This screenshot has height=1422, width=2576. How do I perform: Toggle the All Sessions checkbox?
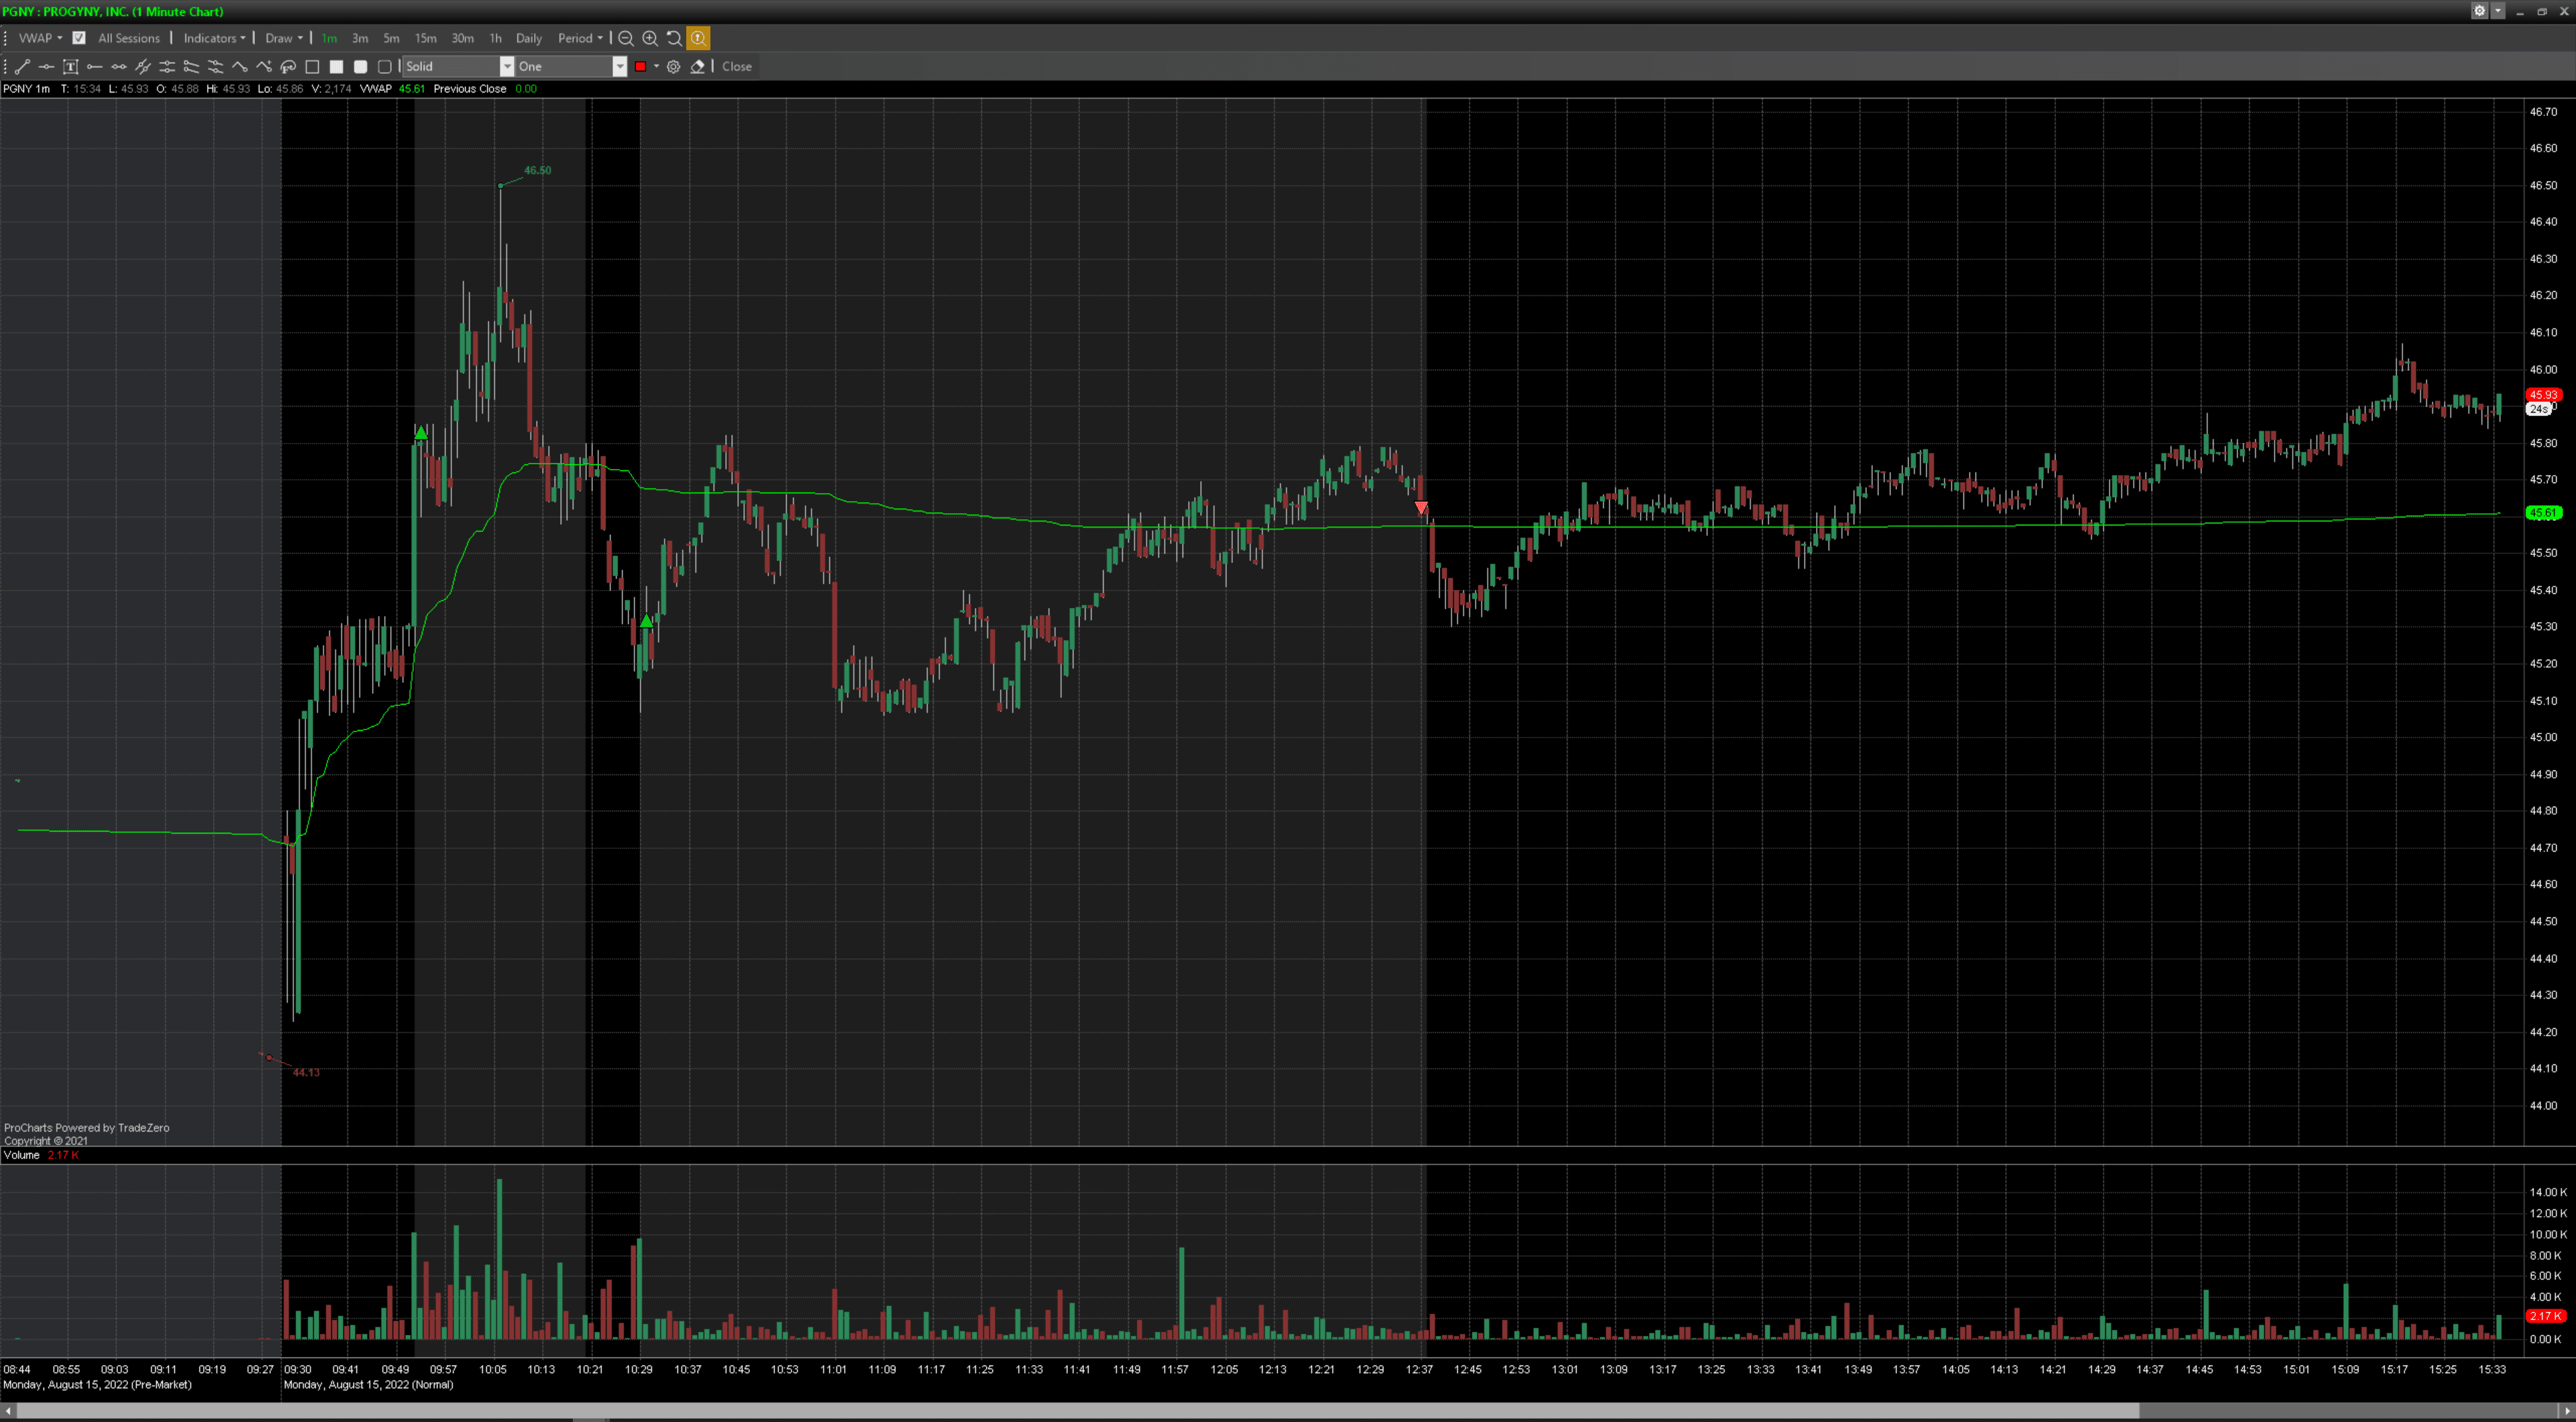pyautogui.click(x=79, y=38)
